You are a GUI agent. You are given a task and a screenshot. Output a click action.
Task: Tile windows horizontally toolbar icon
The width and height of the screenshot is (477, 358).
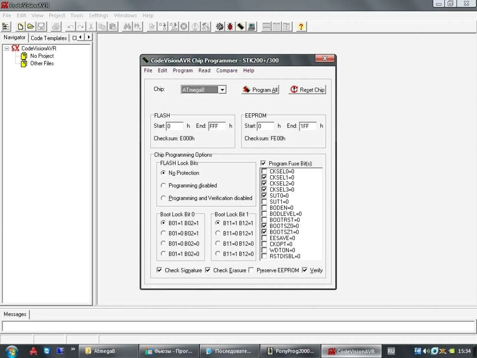point(266,27)
